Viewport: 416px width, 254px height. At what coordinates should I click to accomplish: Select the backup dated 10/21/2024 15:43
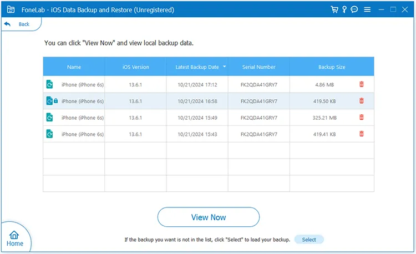[x=209, y=134]
